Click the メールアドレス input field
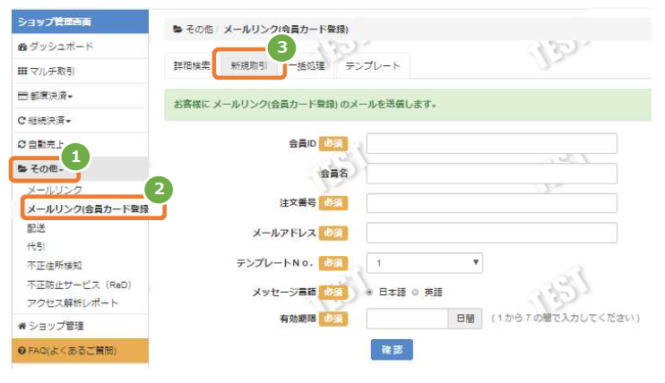This screenshot has height=383, width=665. (x=491, y=233)
